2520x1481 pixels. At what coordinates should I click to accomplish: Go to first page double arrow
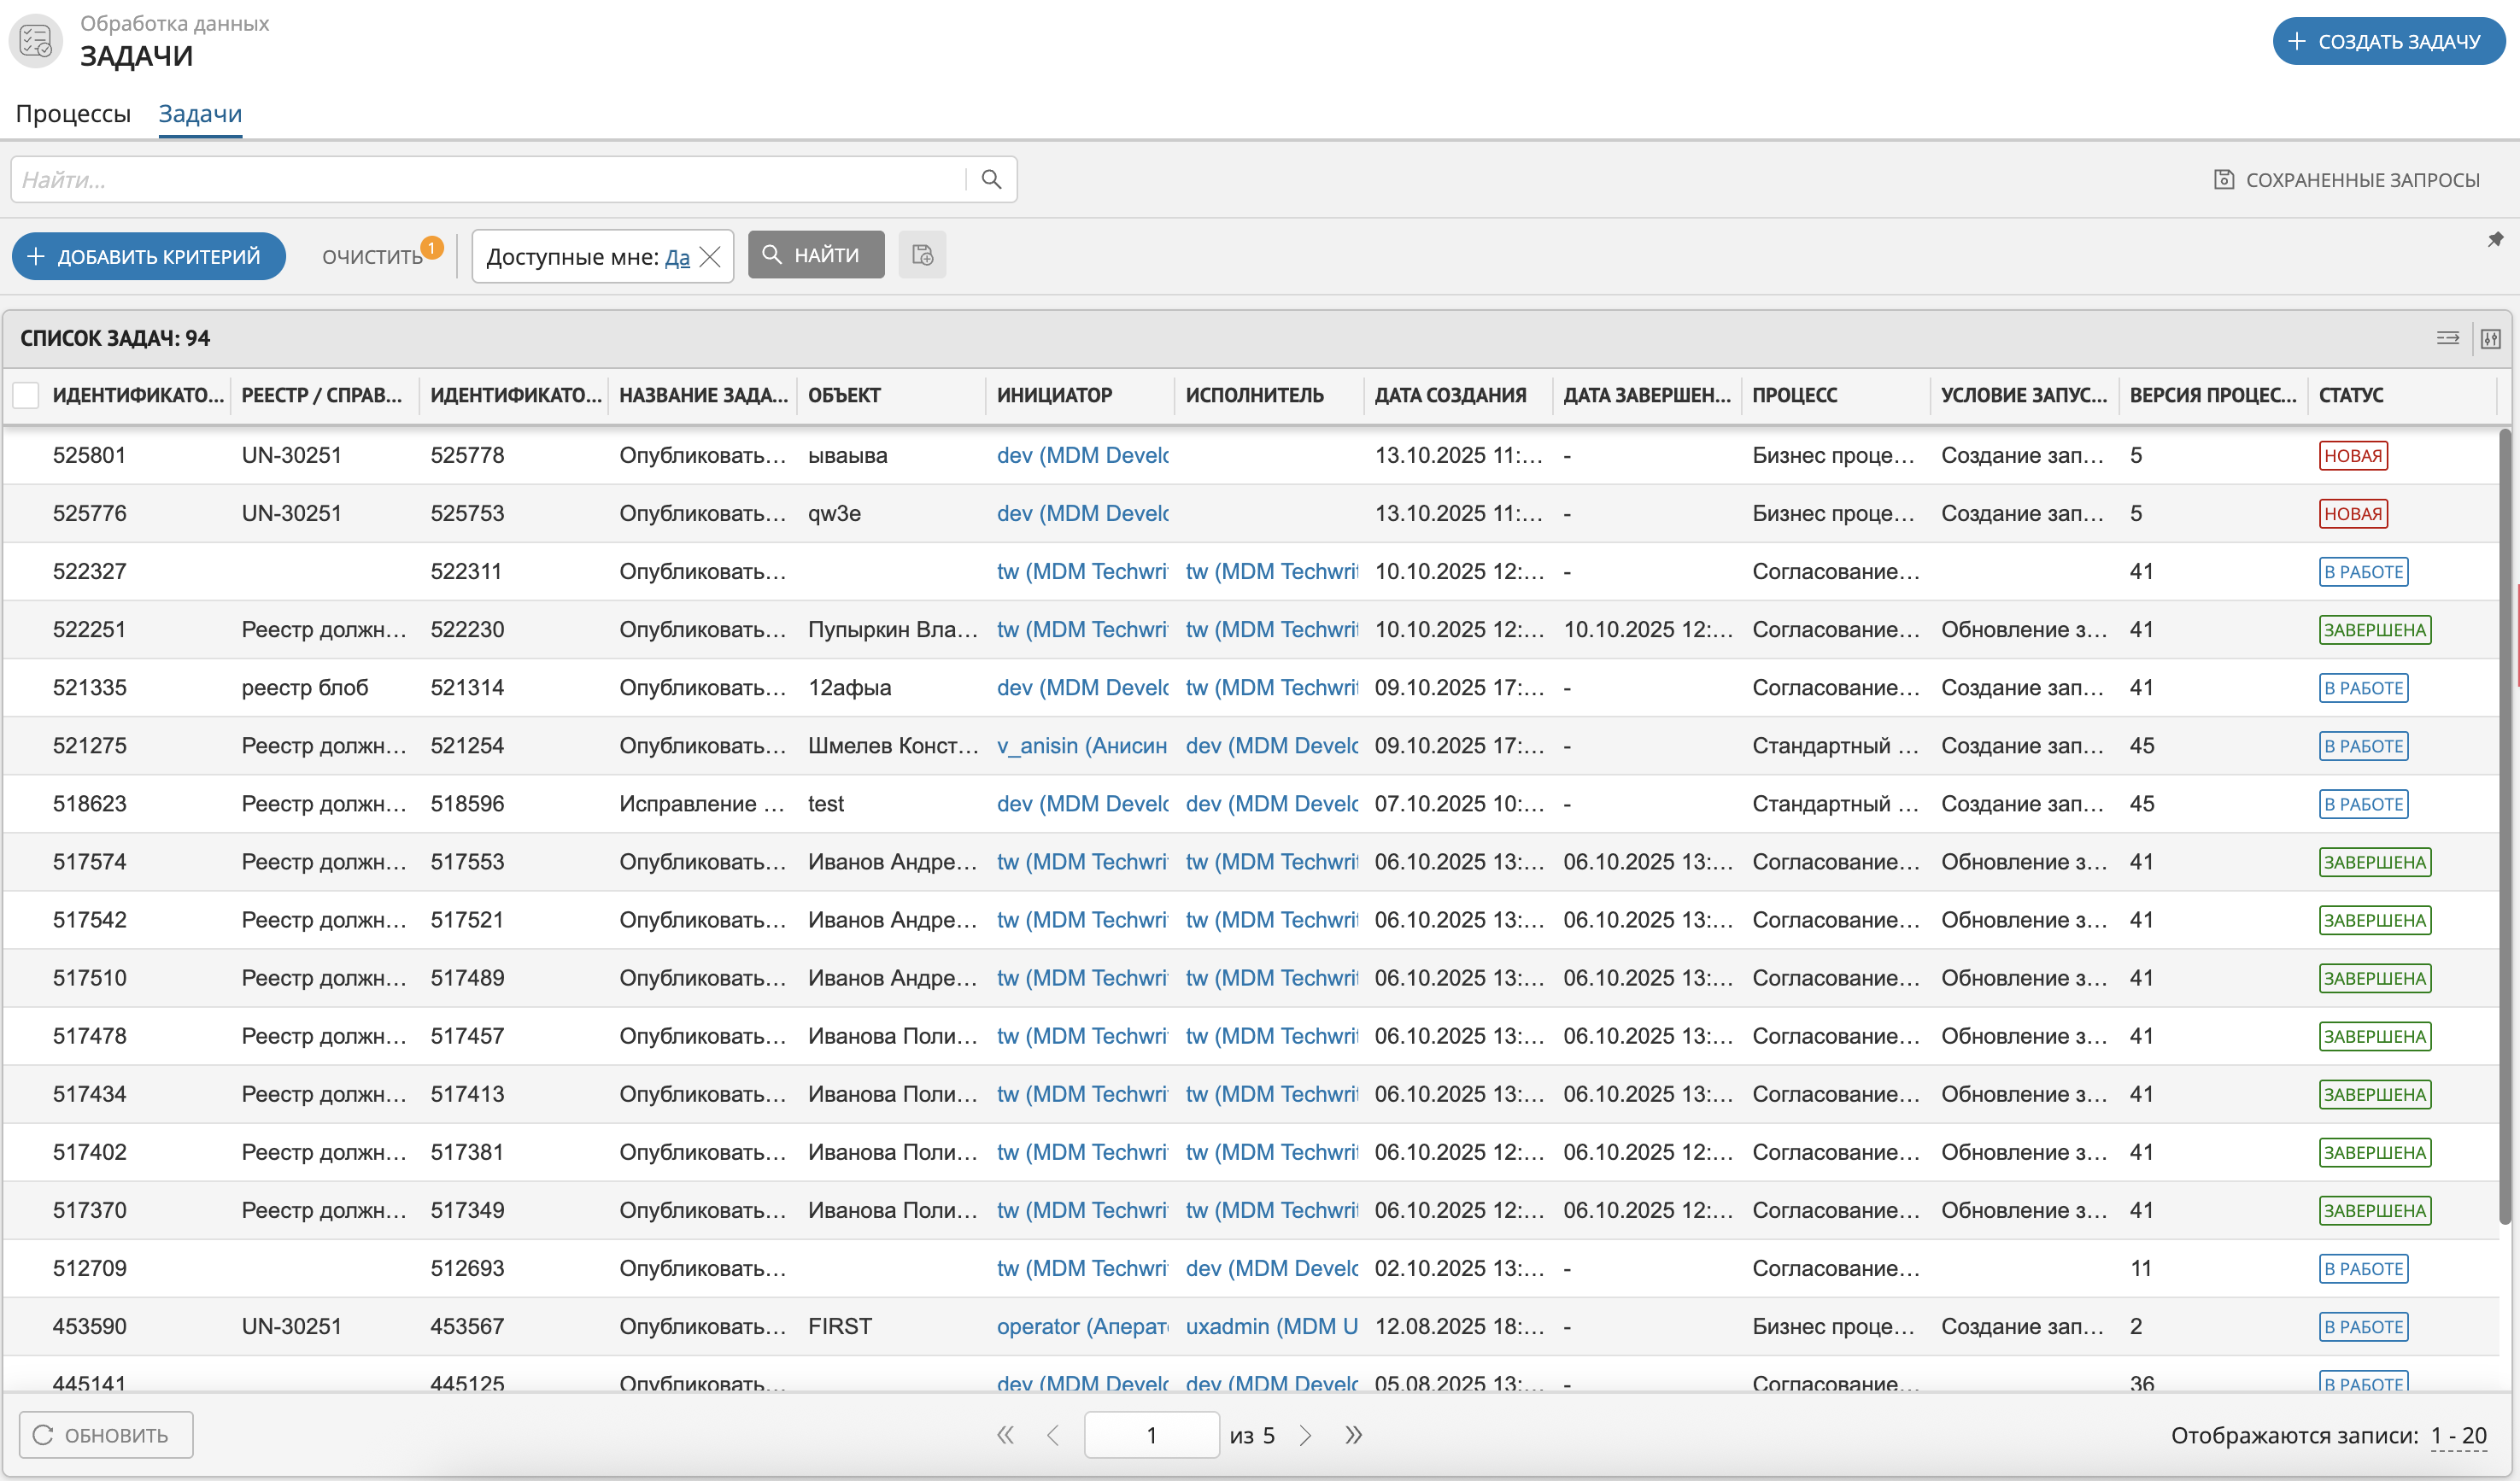1005,1435
